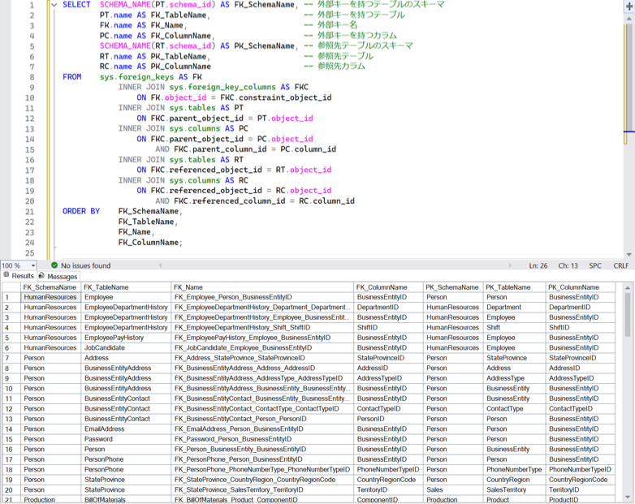Select the Results tab
Viewport: 635px width, 504px height.
click(x=19, y=276)
